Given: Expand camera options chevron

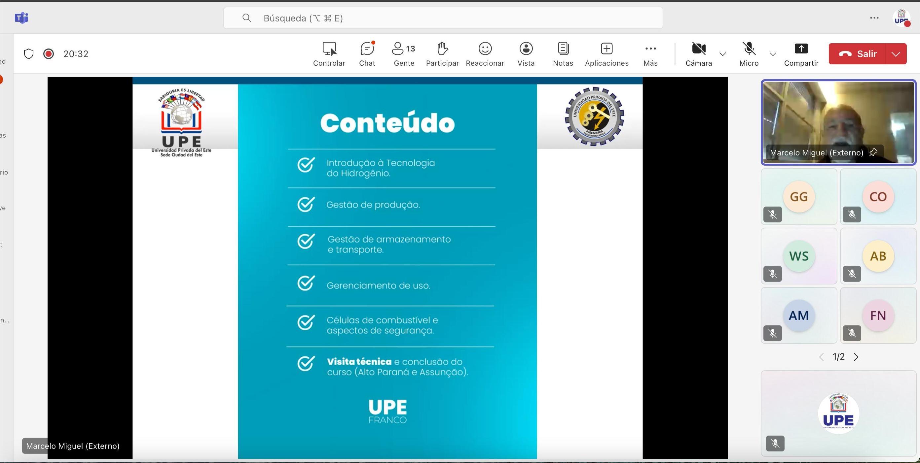Looking at the screenshot, I should pos(723,54).
